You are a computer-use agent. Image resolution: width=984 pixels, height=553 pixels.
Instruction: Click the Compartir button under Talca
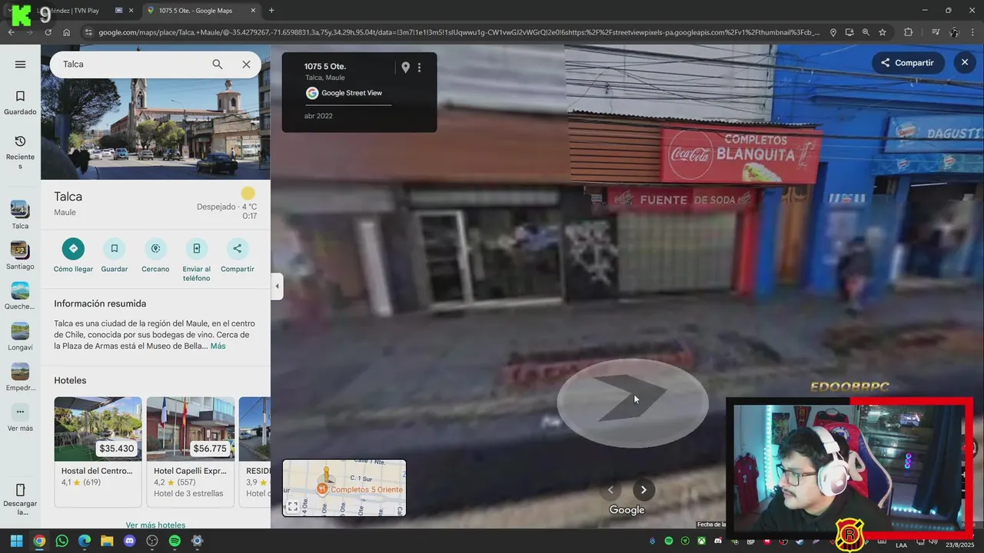pos(237,256)
